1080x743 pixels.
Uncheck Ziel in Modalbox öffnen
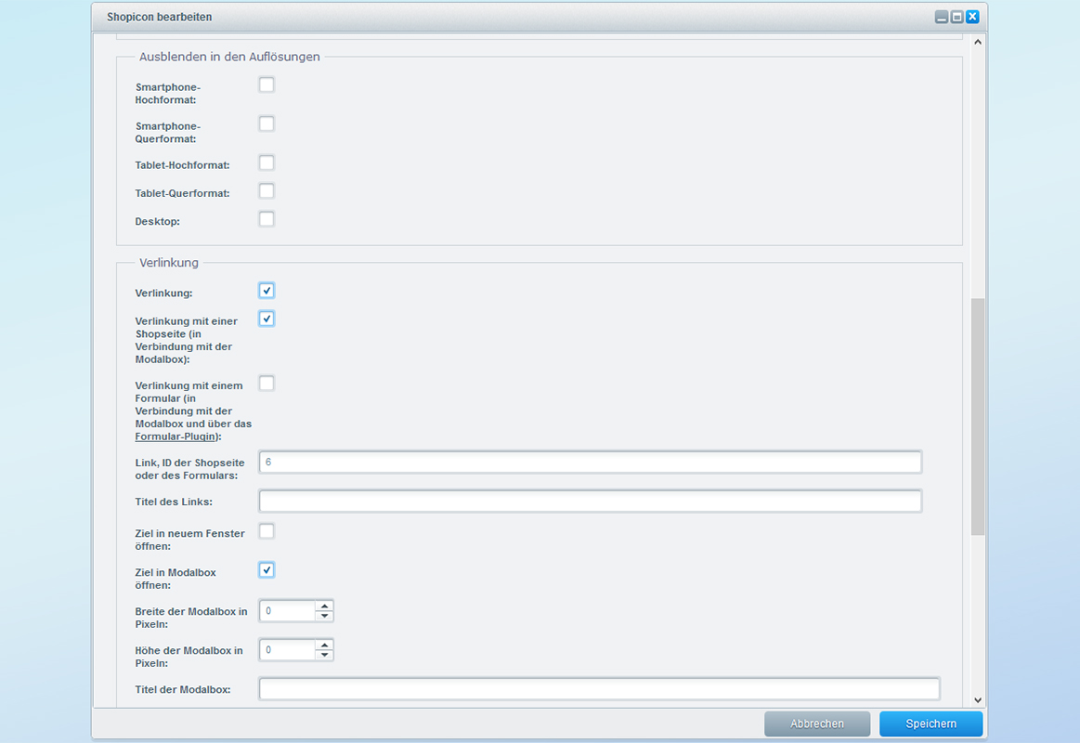[x=267, y=570]
